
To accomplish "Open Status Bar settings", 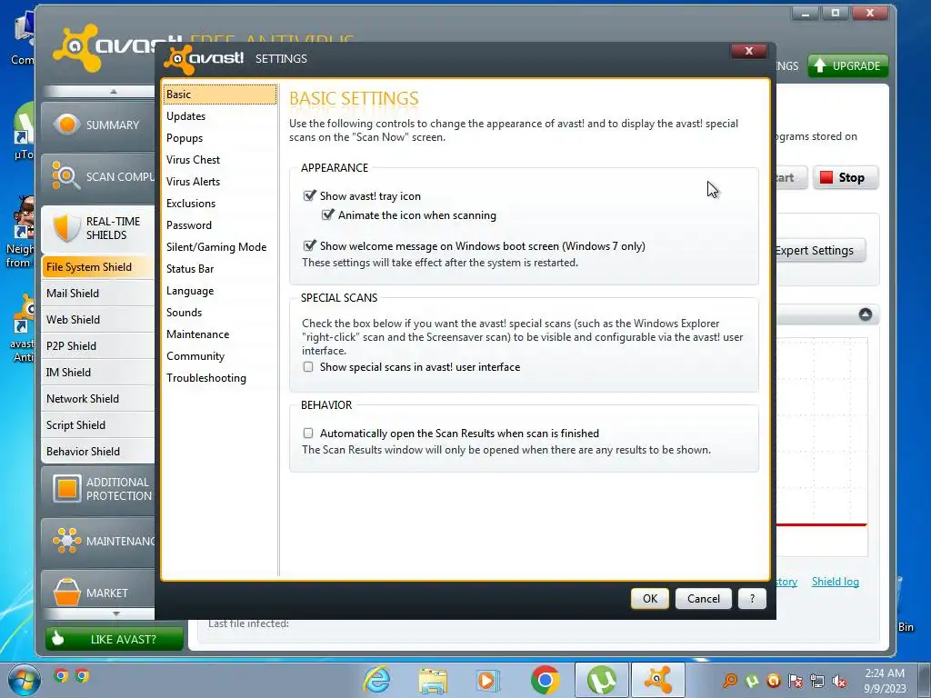I will point(220,269).
